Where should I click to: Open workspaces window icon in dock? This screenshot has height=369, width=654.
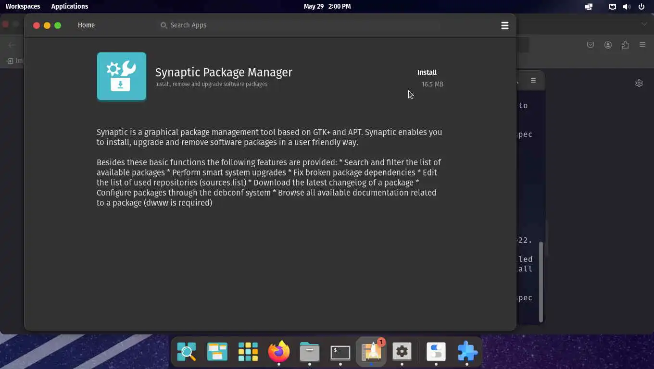tap(217, 352)
